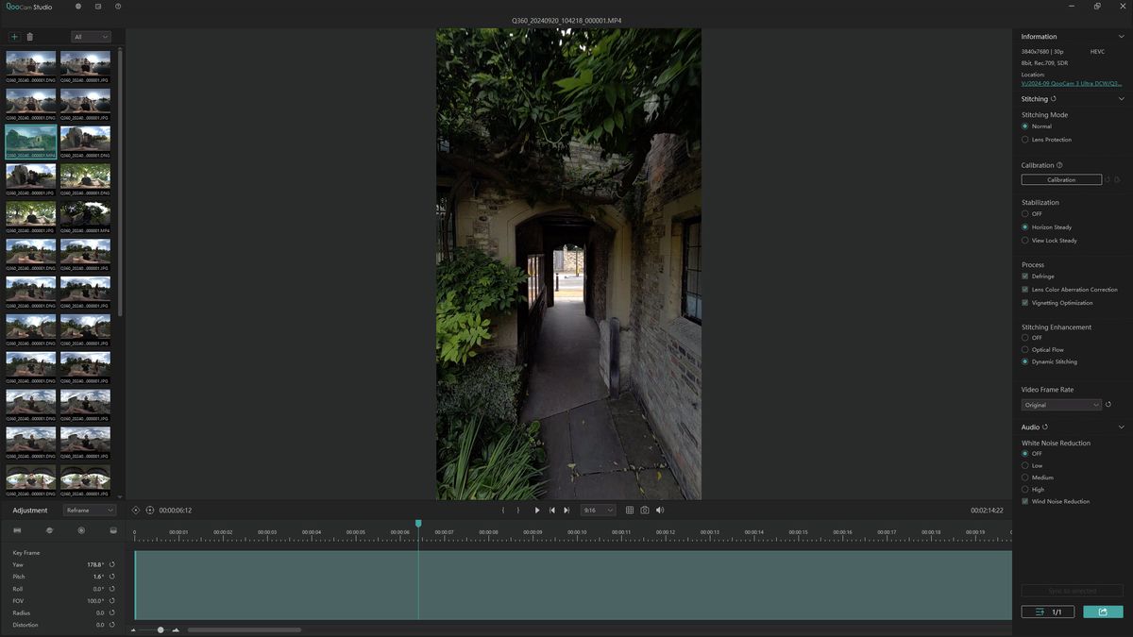This screenshot has width=1133, height=637.
Task: Set the mark-in point bracket
Action: coord(502,511)
